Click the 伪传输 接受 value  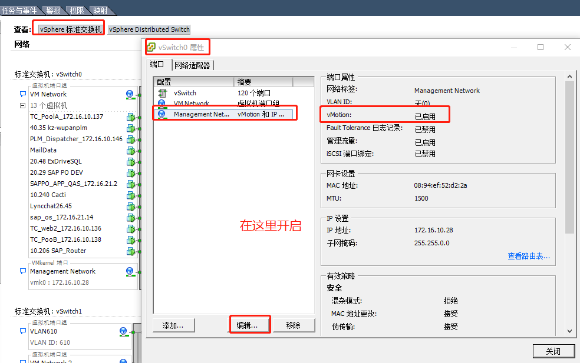[450, 327]
